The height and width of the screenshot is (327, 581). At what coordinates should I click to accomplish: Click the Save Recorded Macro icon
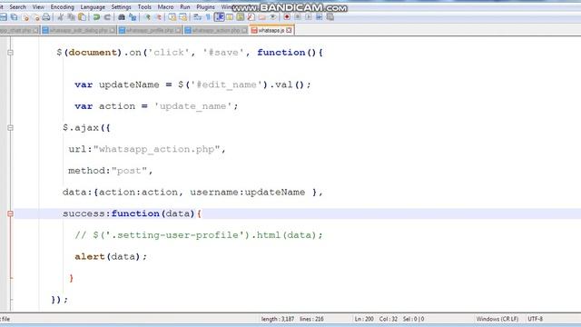(330, 17)
